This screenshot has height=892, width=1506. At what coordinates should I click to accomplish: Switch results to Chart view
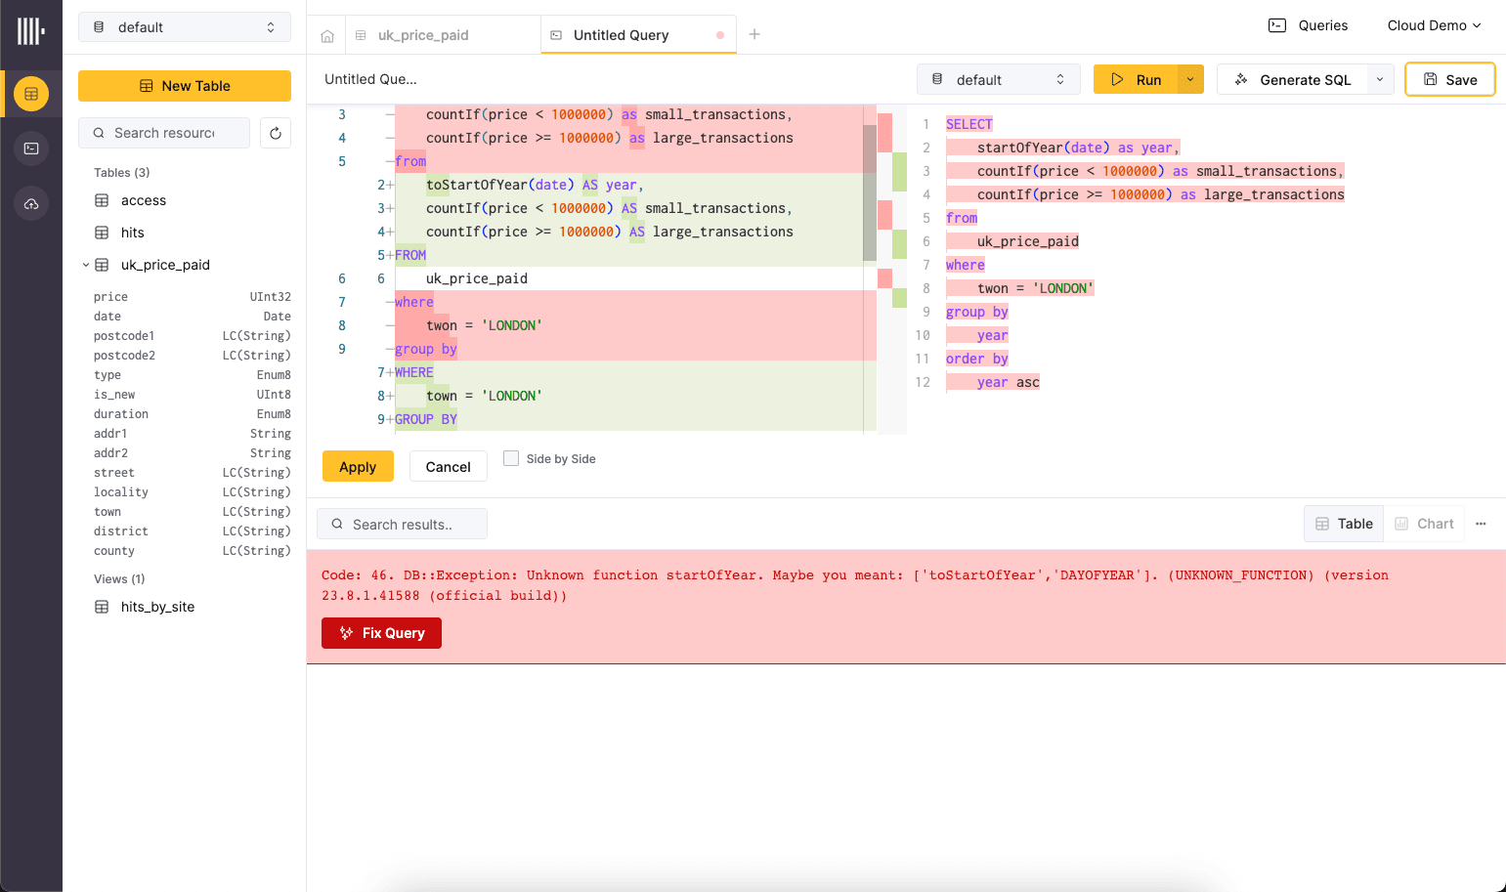1424,524
